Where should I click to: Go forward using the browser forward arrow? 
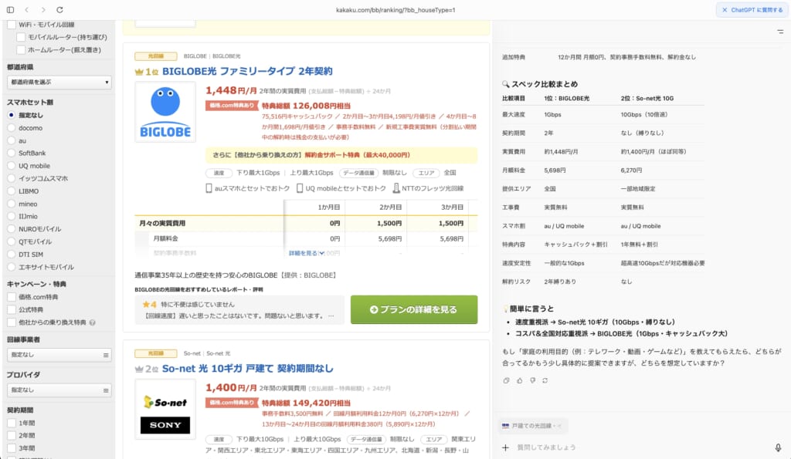(43, 10)
